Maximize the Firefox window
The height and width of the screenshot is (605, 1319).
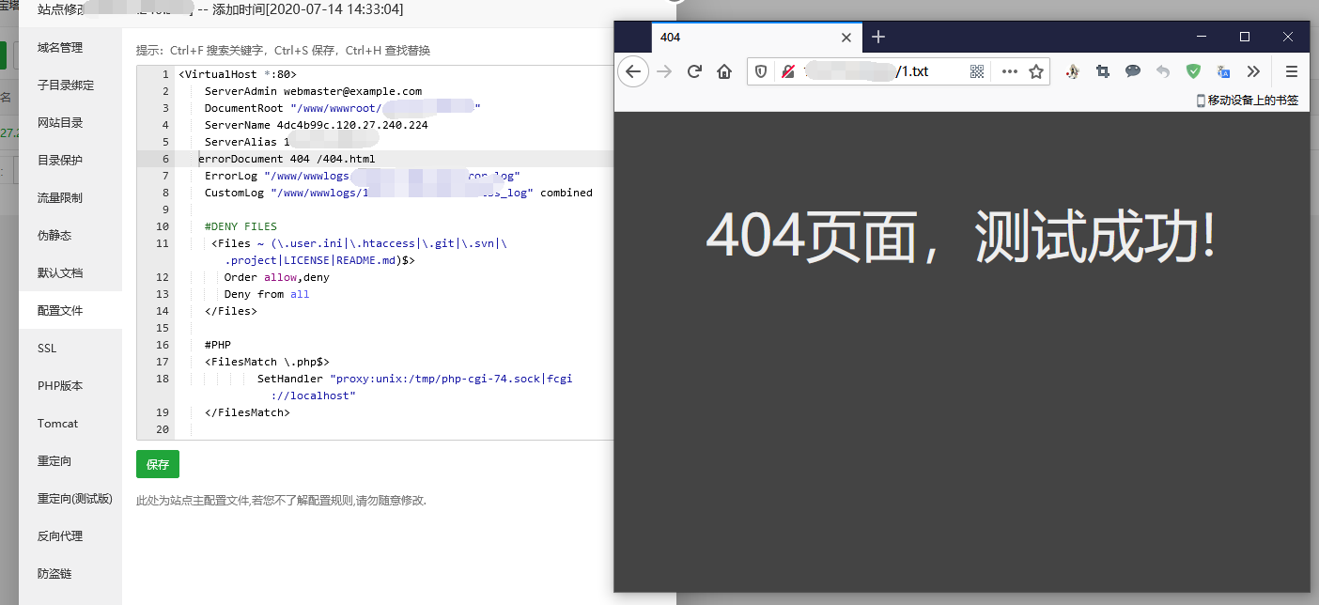tap(1245, 37)
